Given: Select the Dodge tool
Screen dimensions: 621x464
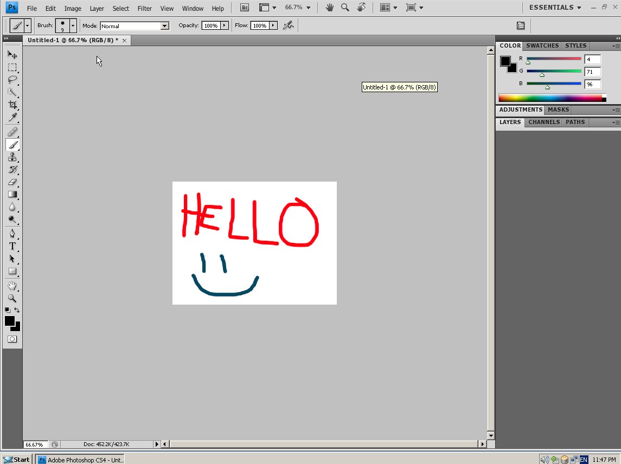Looking at the screenshot, I should pyautogui.click(x=12, y=220).
